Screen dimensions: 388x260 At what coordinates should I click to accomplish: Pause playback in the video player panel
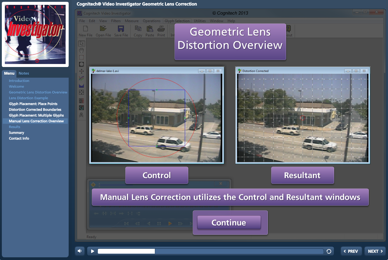tap(159, 224)
